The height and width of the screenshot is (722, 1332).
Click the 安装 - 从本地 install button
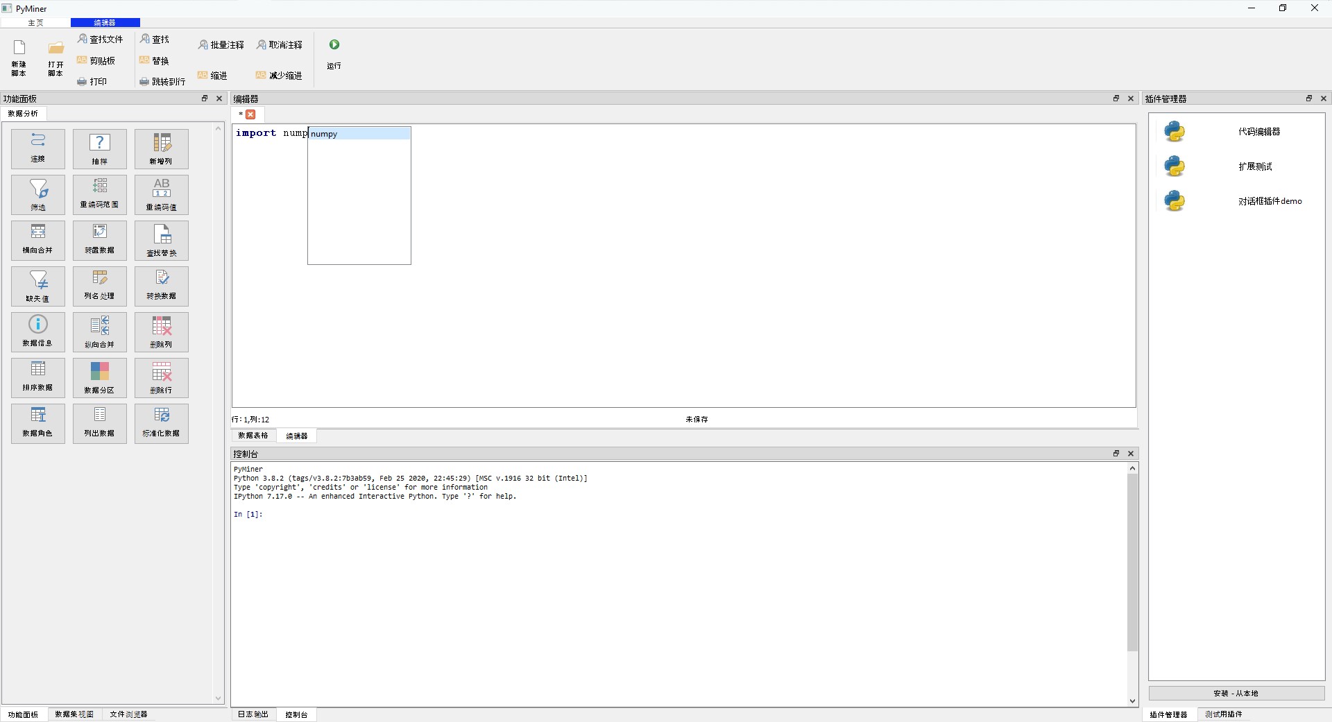click(x=1236, y=693)
